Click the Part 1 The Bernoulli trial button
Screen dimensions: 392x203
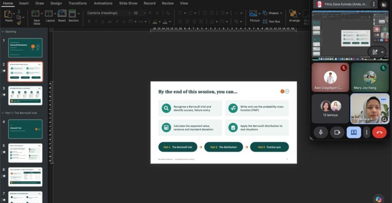[178, 147]
